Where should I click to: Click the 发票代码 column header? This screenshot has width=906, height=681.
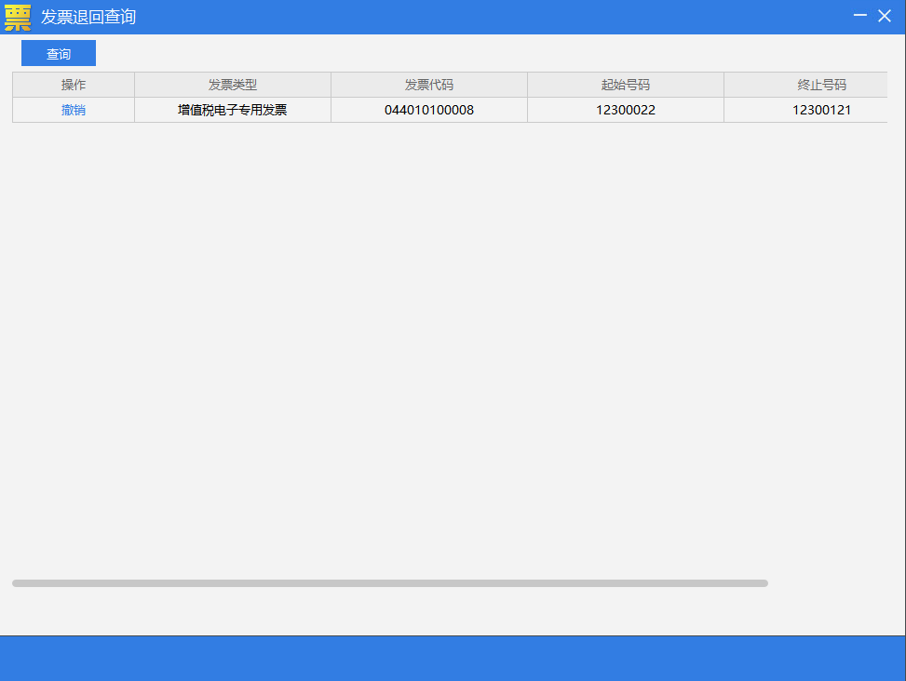pyautogui.click(x=428, y=85)
